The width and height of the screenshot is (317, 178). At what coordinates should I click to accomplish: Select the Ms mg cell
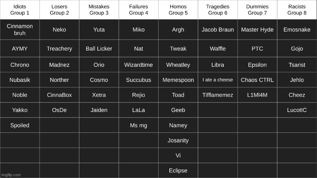[x=138, y=125]
